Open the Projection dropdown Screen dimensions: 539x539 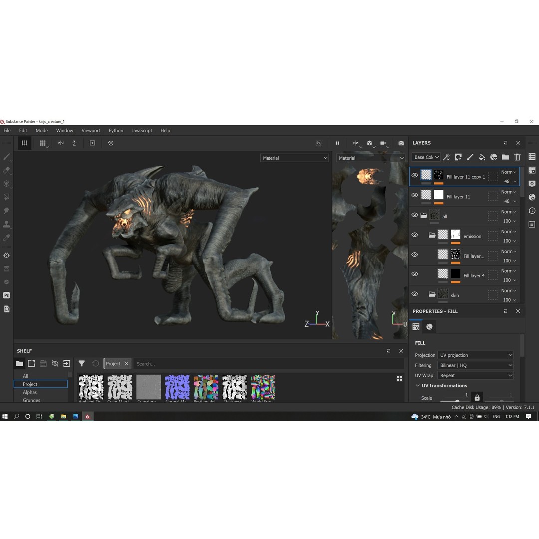[476, 355]
